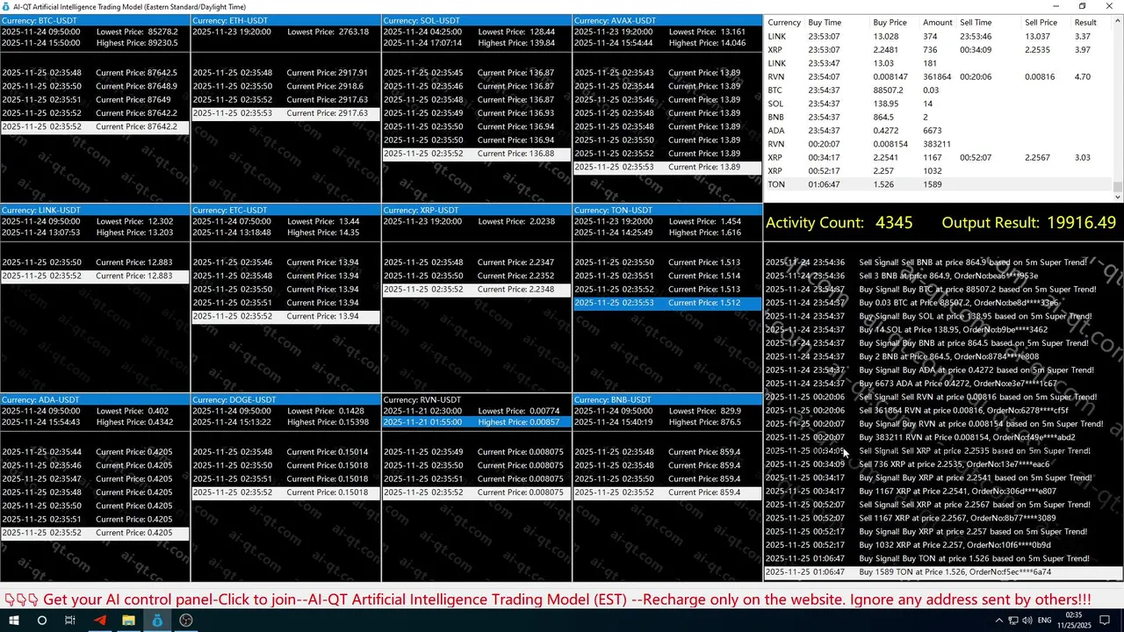Select the log line 'Sell Signal! Sell BNB at price 864.9'
The height and width of the screenshot is (632, 1124).
[943, 262]
